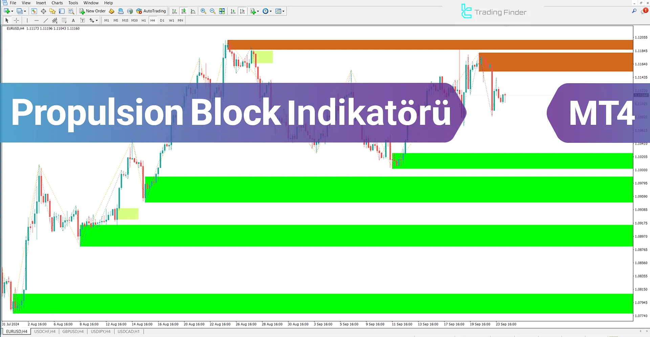Draw a horizontal line on the chart
Image resolution: width=650 pixels, height=337 pixels.
[x=37, y=20]
